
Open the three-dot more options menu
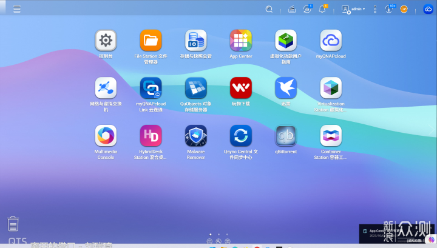point(375,9)
